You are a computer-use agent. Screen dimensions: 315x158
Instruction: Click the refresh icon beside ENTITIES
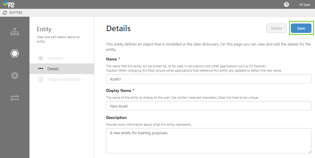click(x=5, y=13)
